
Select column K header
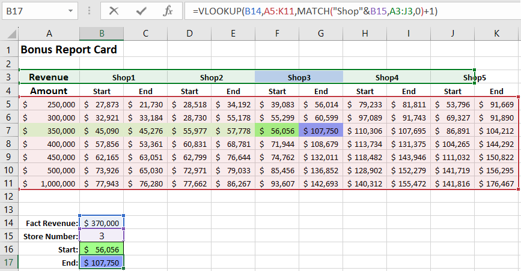[496, 35]
